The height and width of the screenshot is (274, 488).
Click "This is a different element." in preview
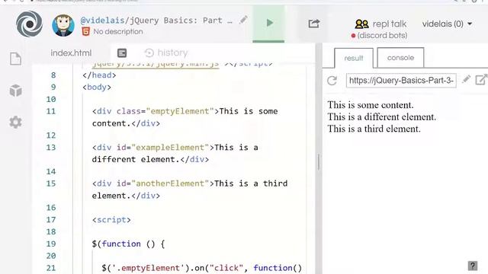[x=381, y=117]
